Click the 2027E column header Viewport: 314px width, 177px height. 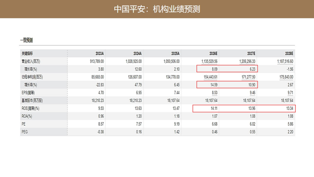click(x=251, y=53)
